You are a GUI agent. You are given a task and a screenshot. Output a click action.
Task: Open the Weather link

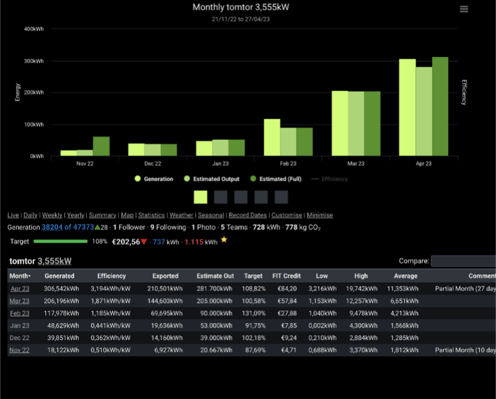tap(181, 215)
